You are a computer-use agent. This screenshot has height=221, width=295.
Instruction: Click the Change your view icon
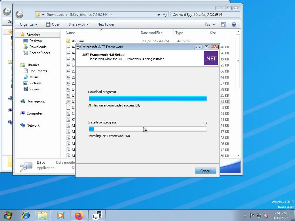[x=207, y=24]
